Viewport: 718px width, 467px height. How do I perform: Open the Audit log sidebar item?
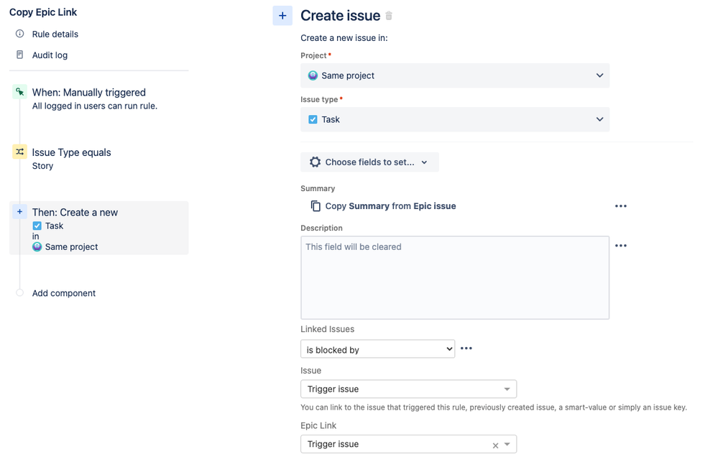pos(50,55)
